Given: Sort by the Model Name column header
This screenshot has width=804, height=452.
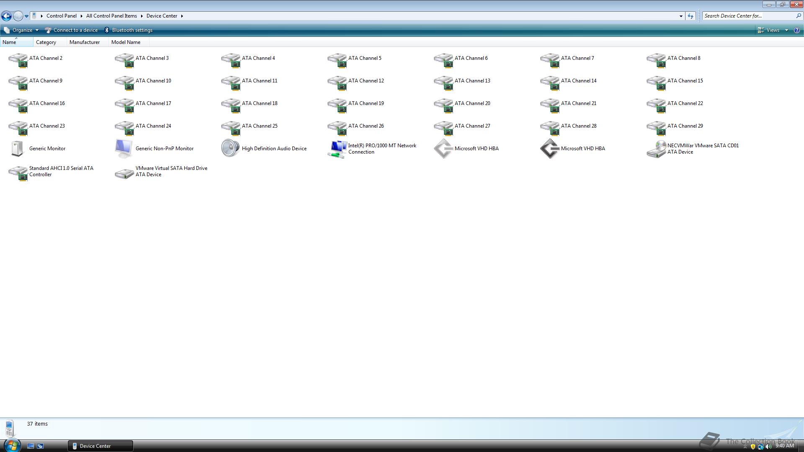Looking at the screenshot, I should (x=129, y=42).
